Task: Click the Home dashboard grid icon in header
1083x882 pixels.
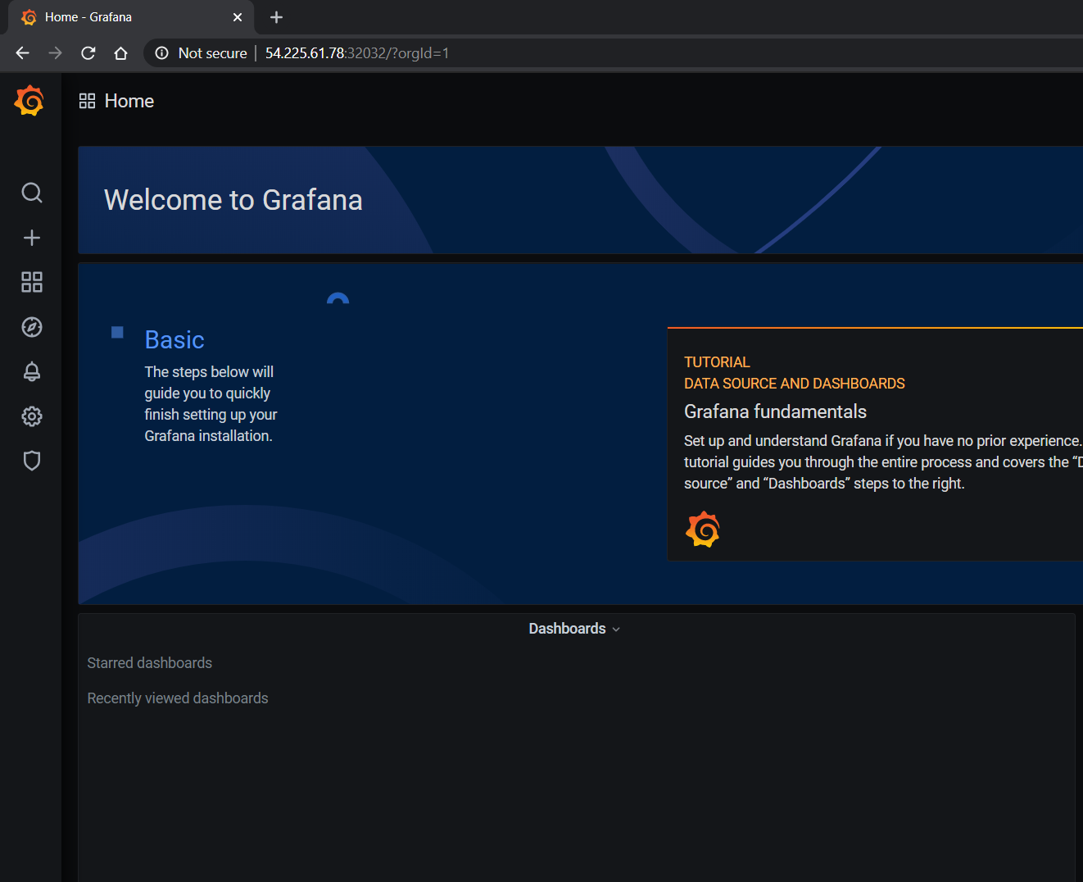Action: click(x=87, y=101)
